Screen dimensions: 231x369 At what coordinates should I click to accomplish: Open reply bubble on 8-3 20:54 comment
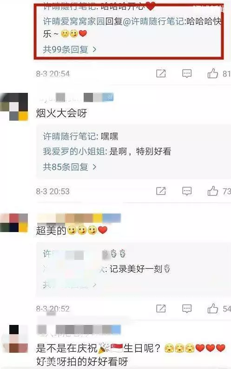(187, 74)
